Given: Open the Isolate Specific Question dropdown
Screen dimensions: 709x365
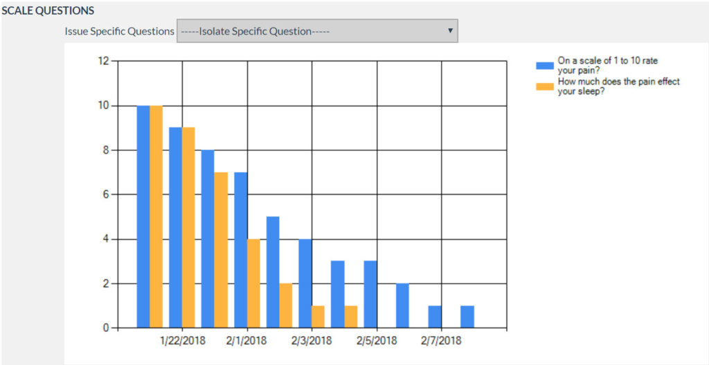Looking at the screenshot, I should tap(316, 31).
